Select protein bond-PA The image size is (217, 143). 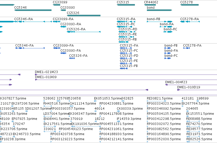168,53
